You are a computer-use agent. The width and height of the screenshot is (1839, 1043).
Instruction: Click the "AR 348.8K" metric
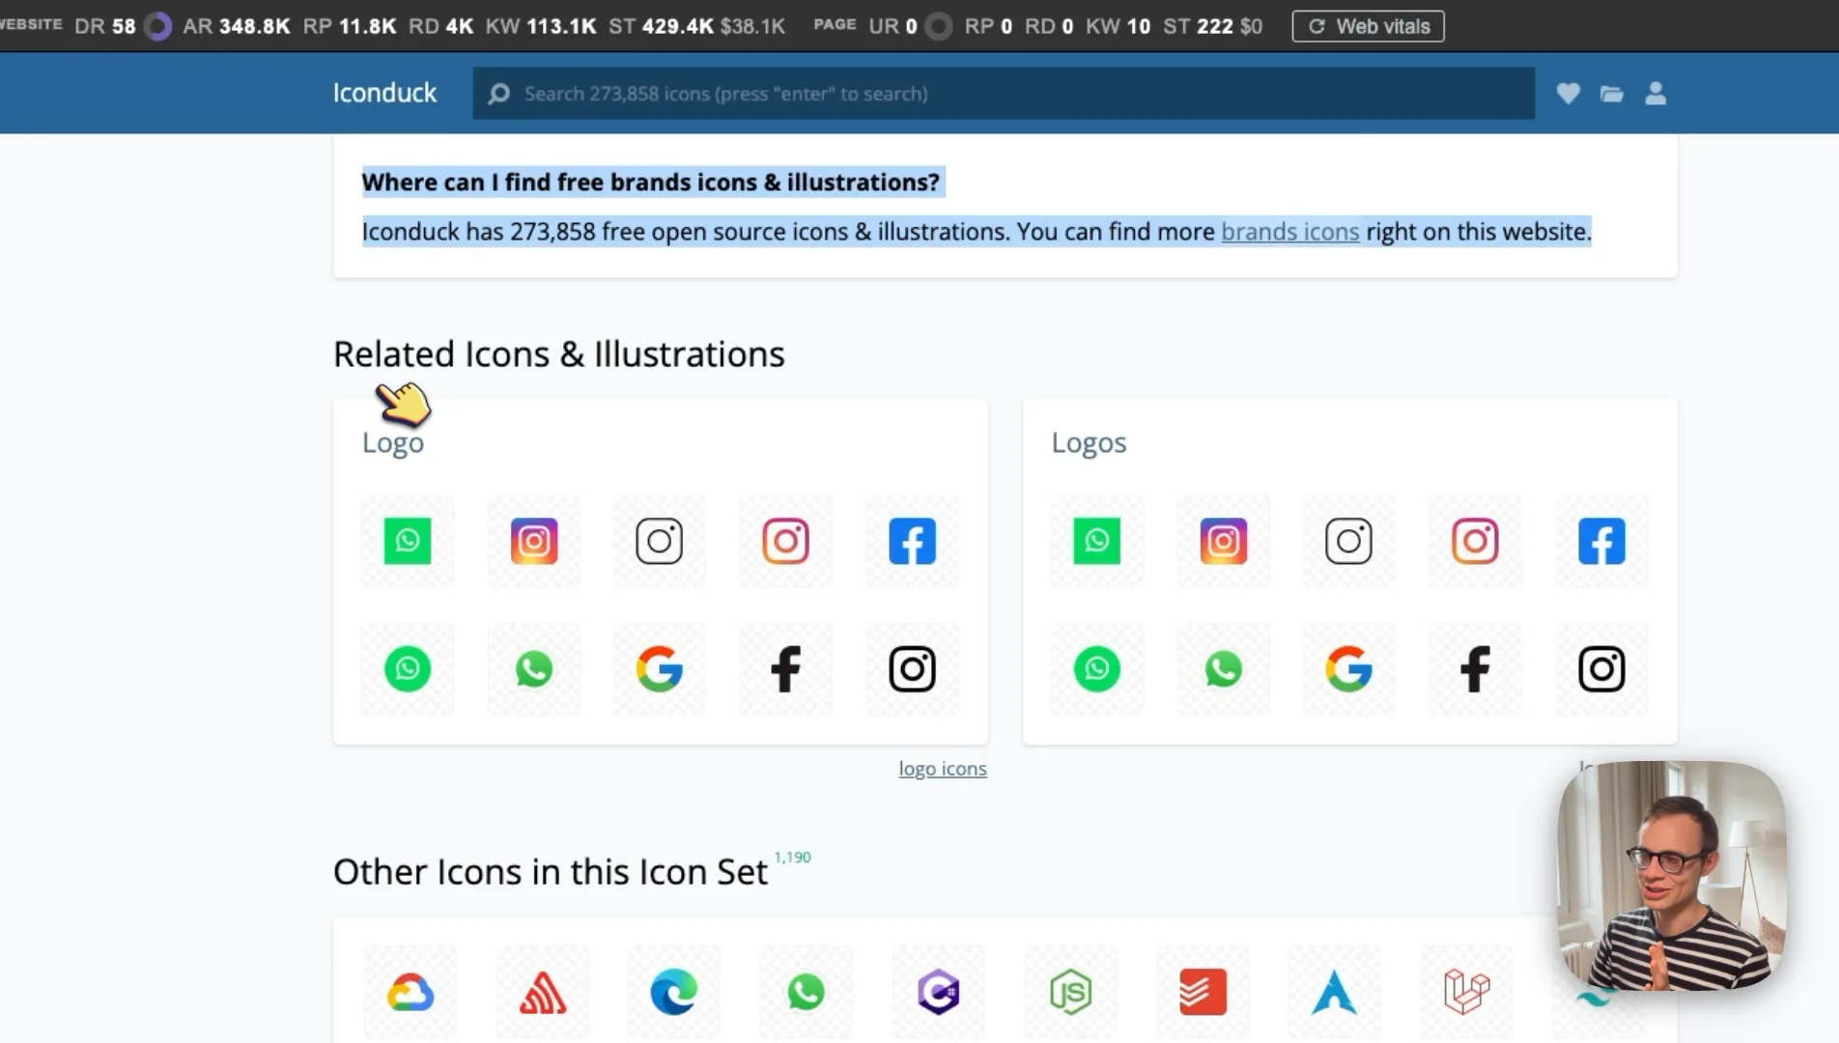tap(237, 26)
